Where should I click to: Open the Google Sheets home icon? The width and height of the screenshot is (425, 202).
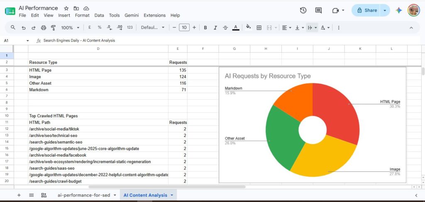[10, 11]
